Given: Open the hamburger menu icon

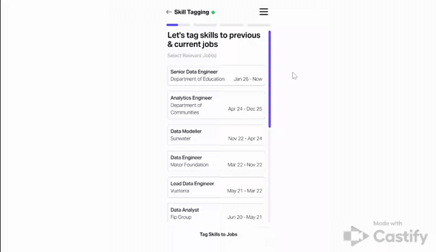Looking at the screenshot, I should (x=264, y=12).
